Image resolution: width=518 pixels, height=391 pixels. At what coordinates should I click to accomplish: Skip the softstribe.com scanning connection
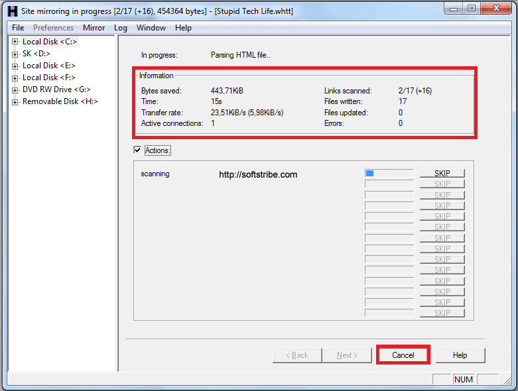point(442,173)
